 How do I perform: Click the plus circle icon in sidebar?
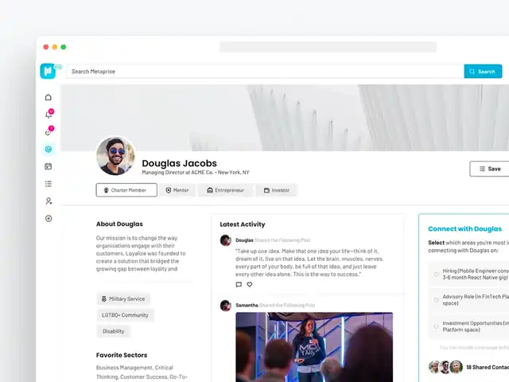click(x=49, y=219)
